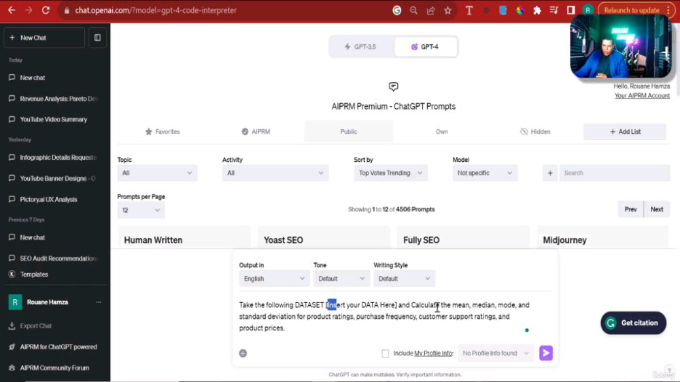The height and width of the screenshot is (382, 680).
Task: Click the plus icon beside Search field
Action: [x=550, y=173]
